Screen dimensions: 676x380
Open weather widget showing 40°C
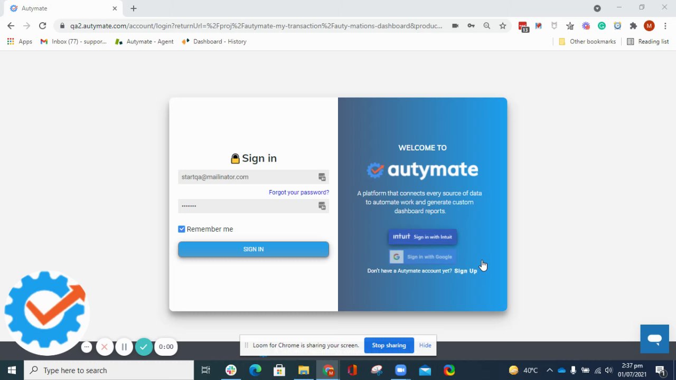523,370
